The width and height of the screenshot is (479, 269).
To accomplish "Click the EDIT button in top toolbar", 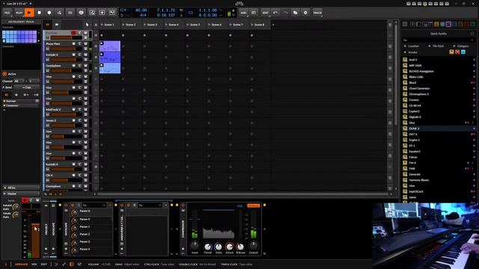I will (x=266, y=13).
